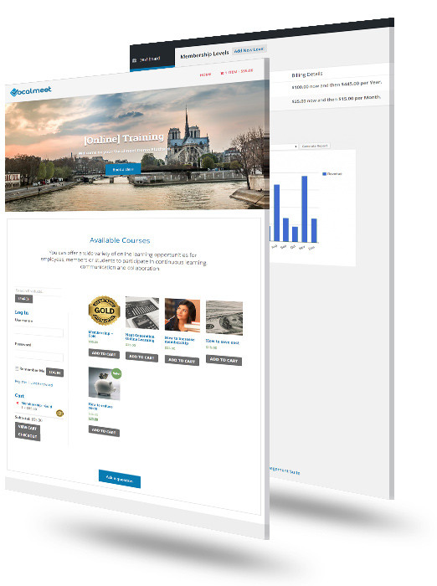Click the Search button below product search
The height and width of the screenshot is (586, 437).
(23, 299)
